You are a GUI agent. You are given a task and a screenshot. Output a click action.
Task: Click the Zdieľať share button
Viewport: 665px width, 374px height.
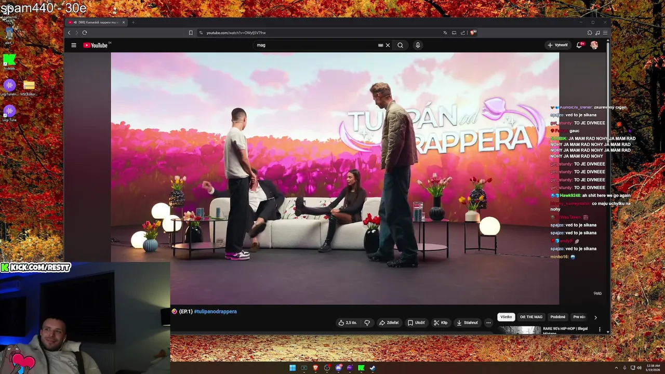389,323
